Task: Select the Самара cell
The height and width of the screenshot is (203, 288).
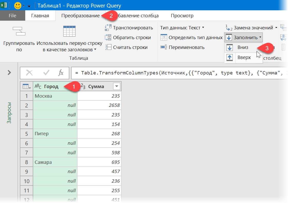Action: [55, 162]
